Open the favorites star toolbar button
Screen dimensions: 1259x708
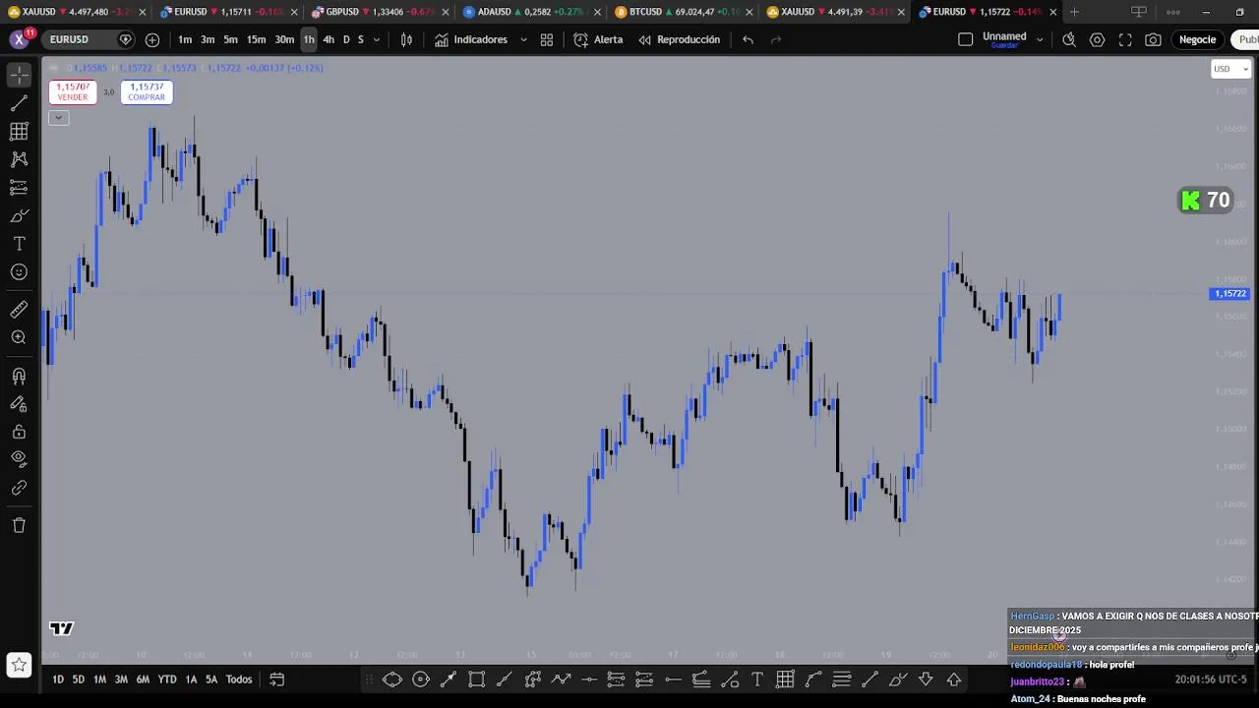[19, 665]
